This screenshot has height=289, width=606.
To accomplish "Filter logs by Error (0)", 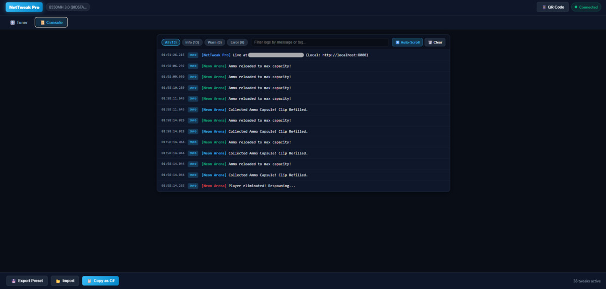I will click(237, 42).
